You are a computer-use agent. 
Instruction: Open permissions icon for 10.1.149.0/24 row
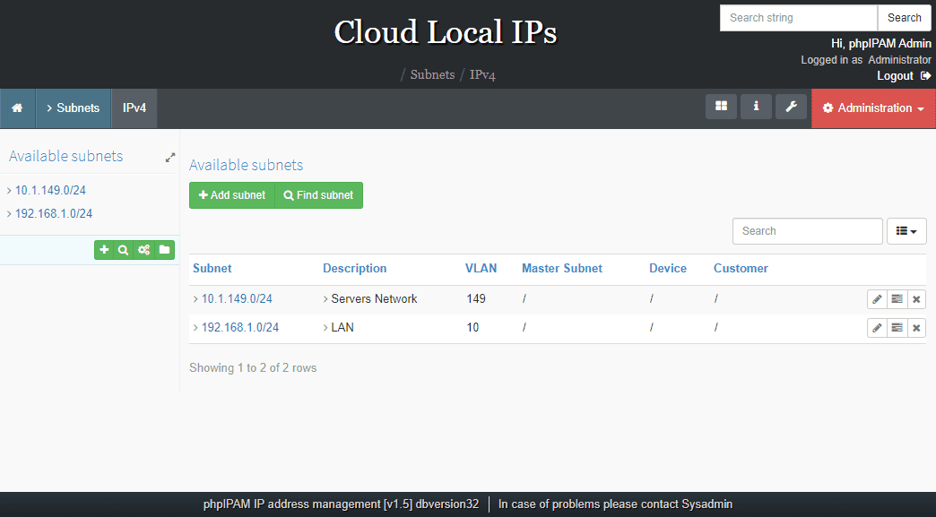(x=897, y=299)
